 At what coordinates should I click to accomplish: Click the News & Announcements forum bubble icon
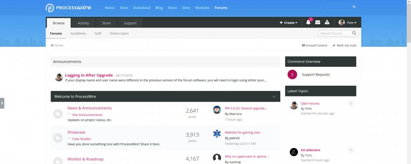(x=58, y=114)
